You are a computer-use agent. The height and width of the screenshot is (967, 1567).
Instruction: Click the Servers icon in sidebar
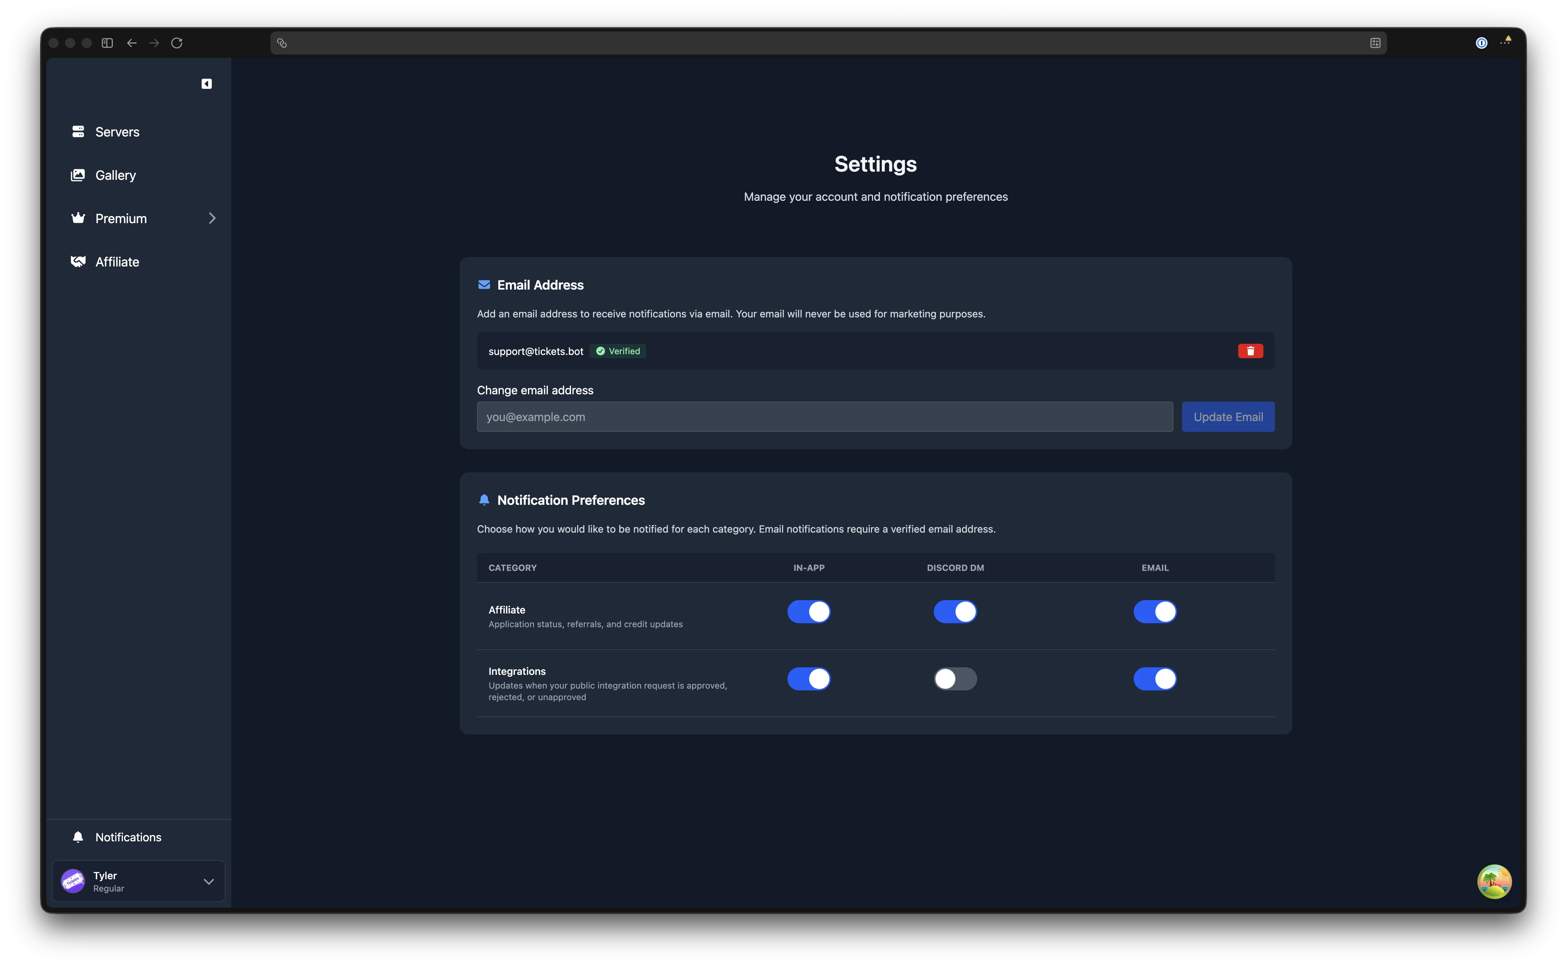(x=78, y=131)
